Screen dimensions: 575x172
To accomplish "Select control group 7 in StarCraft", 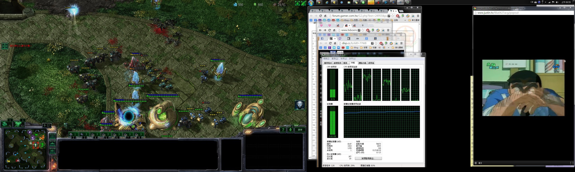I will tap(128, 135).
